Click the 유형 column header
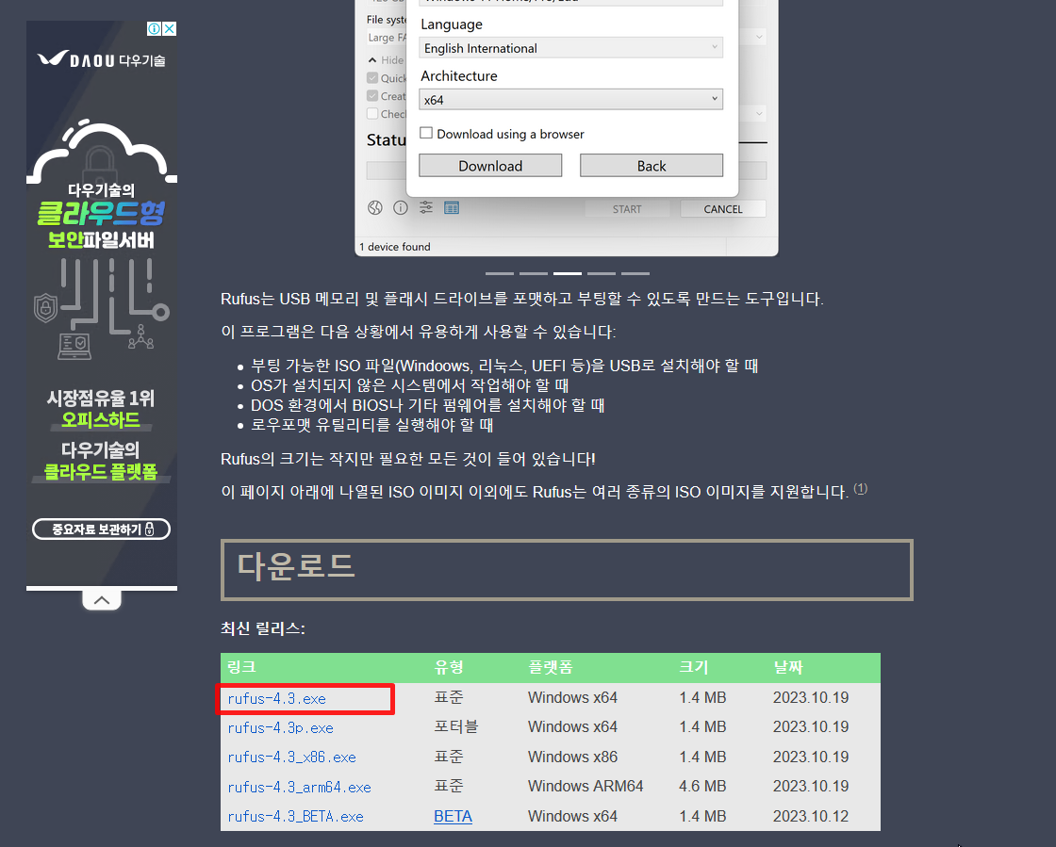The height and width of the screenshot is (847, 1056). pos(449,667)
